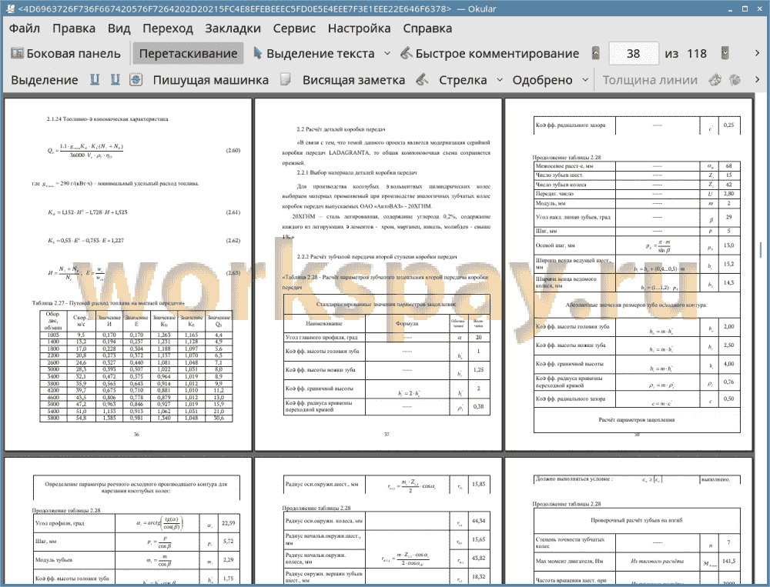Open the Файл menu
Viewport: 770px width, 587px height.
tap(25, 28)
